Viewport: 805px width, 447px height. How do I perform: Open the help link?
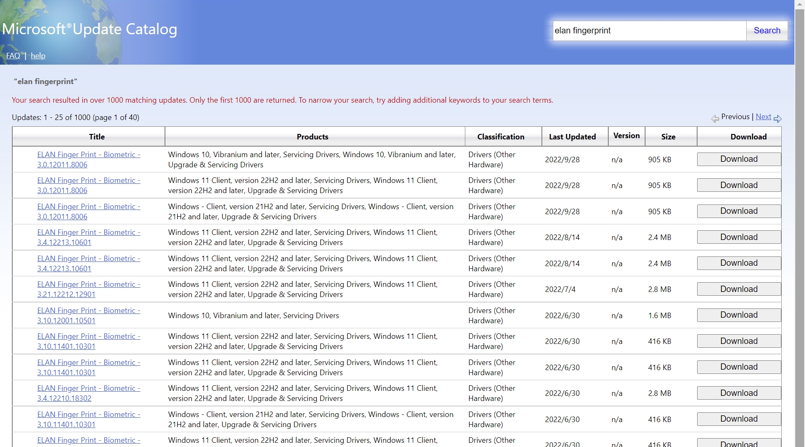point(38,56)
